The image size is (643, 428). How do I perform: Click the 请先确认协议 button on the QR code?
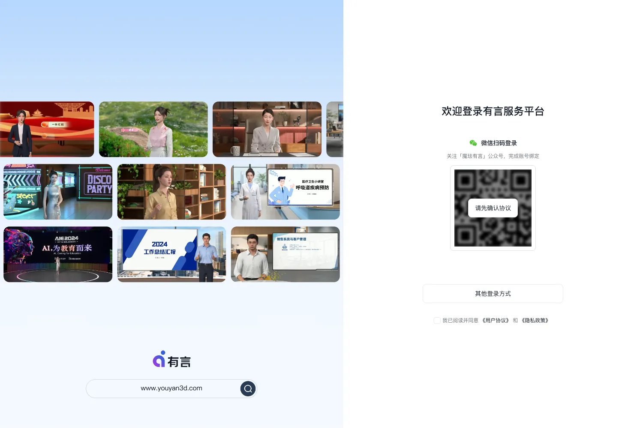493,208
